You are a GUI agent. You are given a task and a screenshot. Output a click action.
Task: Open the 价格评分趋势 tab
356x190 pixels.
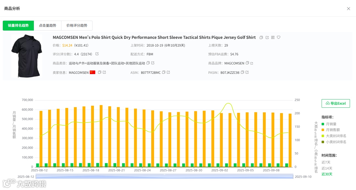pos(77,25)
